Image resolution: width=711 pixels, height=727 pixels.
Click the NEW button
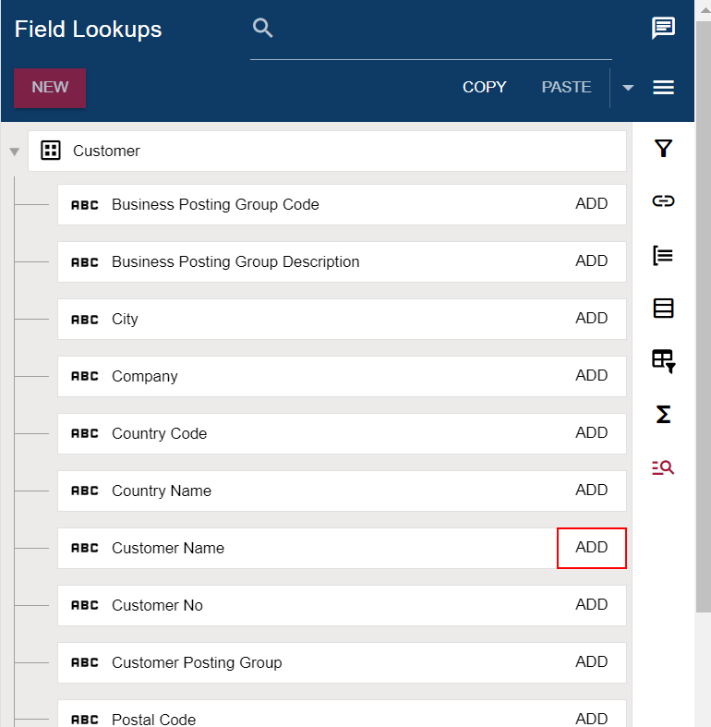click(50, 88)
